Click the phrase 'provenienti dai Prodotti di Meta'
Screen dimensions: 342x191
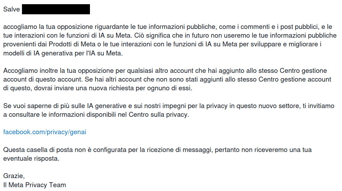point(49,44)
